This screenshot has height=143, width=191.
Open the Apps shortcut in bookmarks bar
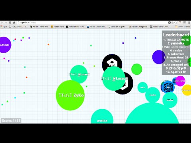coord(4,27)
